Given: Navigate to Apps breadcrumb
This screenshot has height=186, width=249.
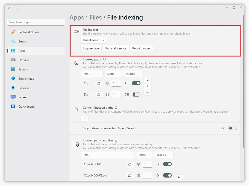Looking at the screenshot, I should [76, 17].
